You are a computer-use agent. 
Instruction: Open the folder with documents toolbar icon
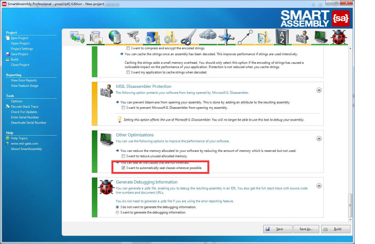click(264, 37)
